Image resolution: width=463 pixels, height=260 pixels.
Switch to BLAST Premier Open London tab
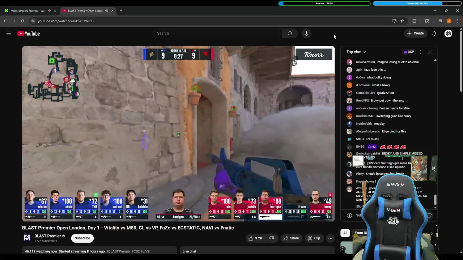click(85, 11)
